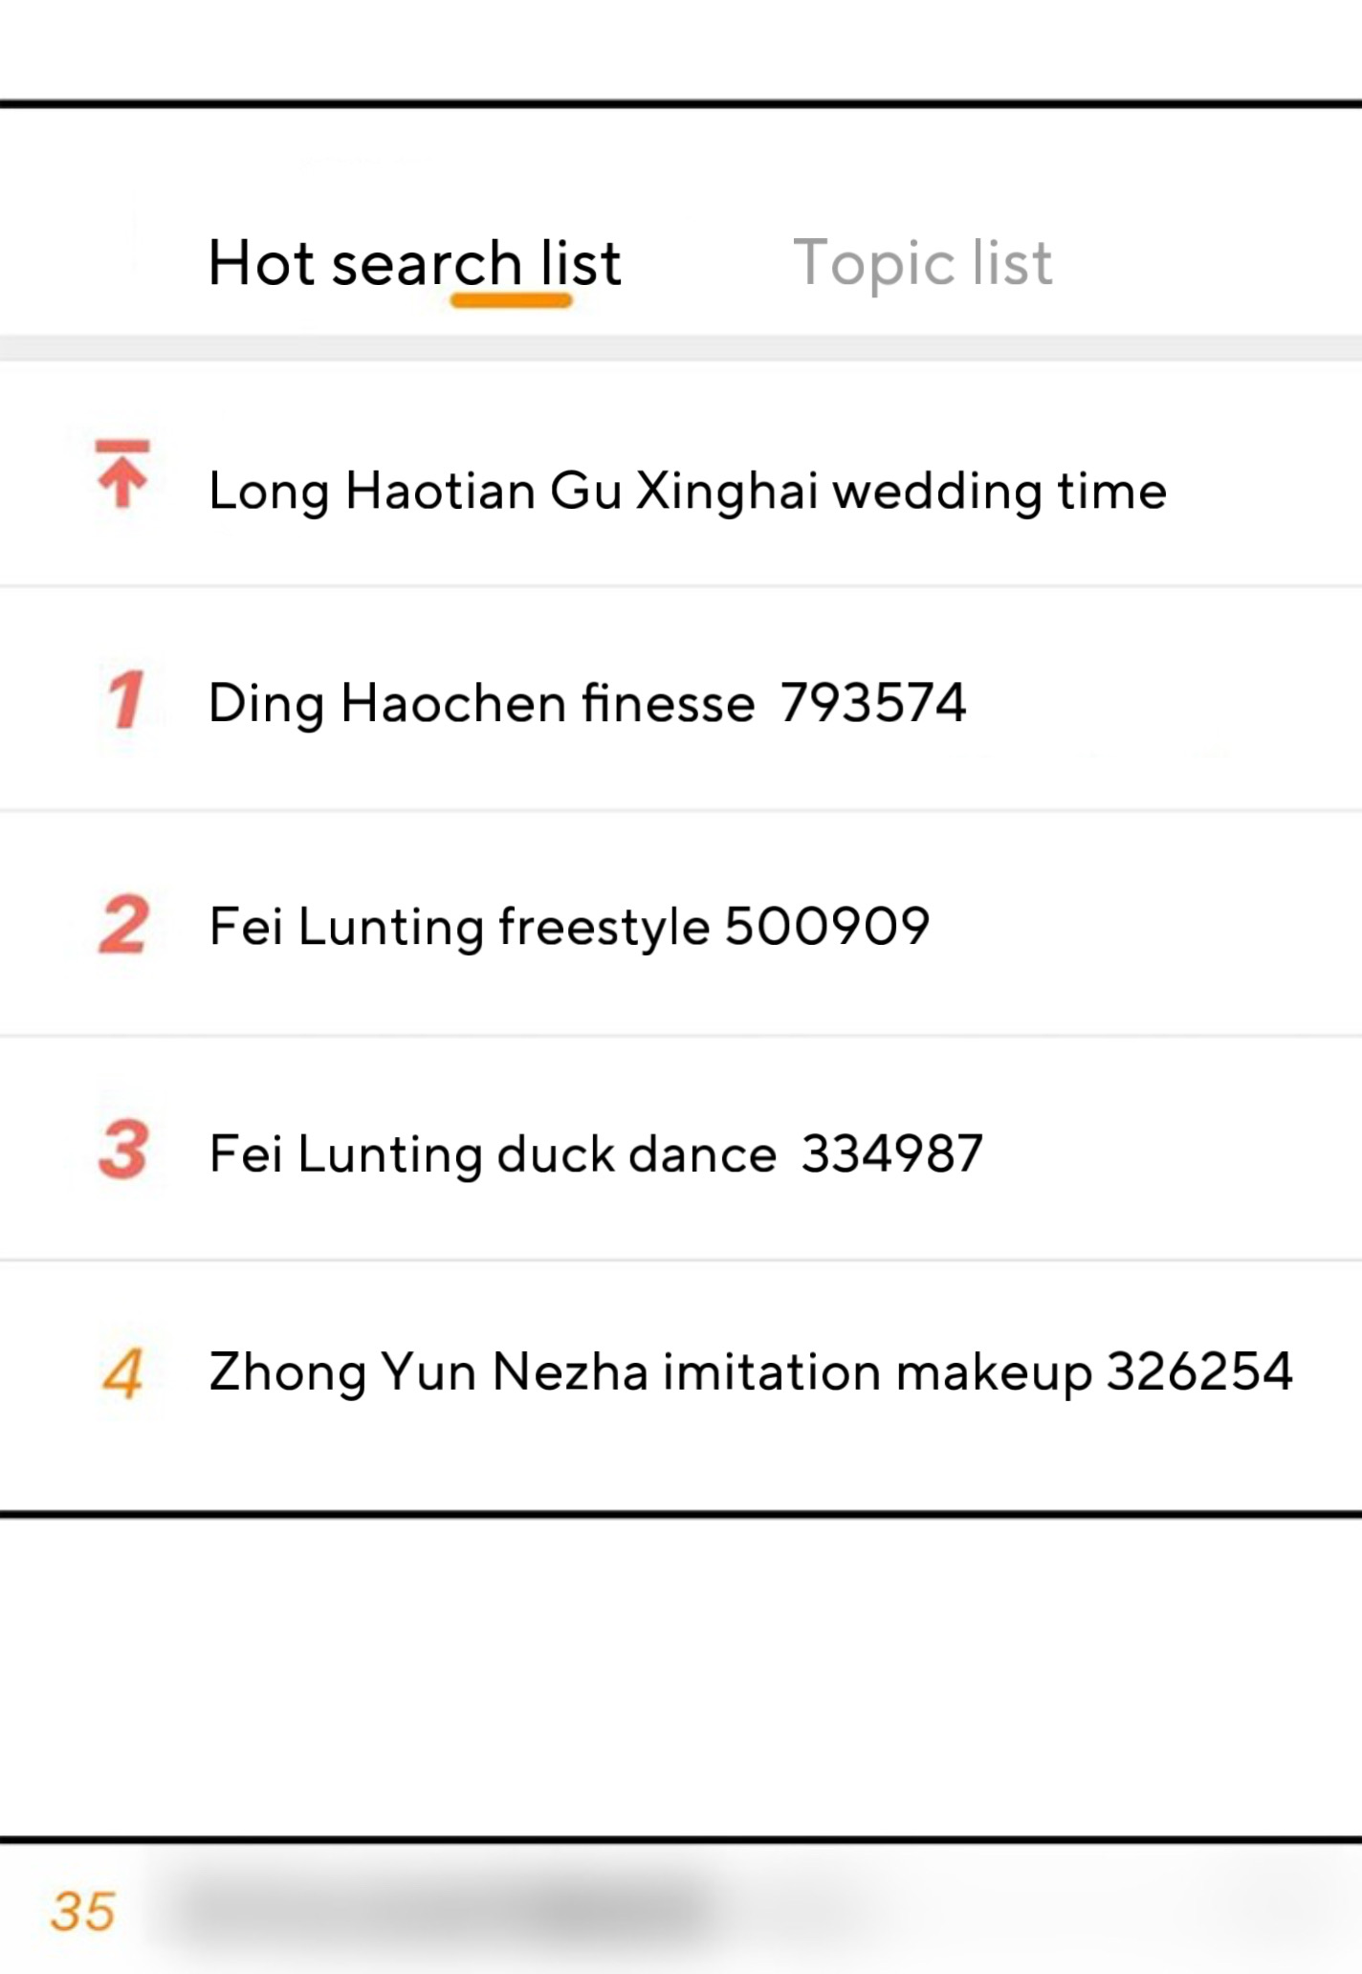Open the Fei Lunting freestyle search
Image resolution: width=1362 pixels, height=1974 pixels.
(459, 927)
